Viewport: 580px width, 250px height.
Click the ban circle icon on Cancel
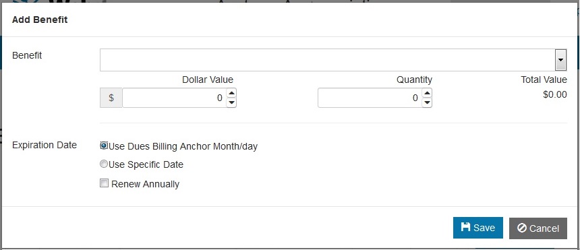click(x=521, y=228)
